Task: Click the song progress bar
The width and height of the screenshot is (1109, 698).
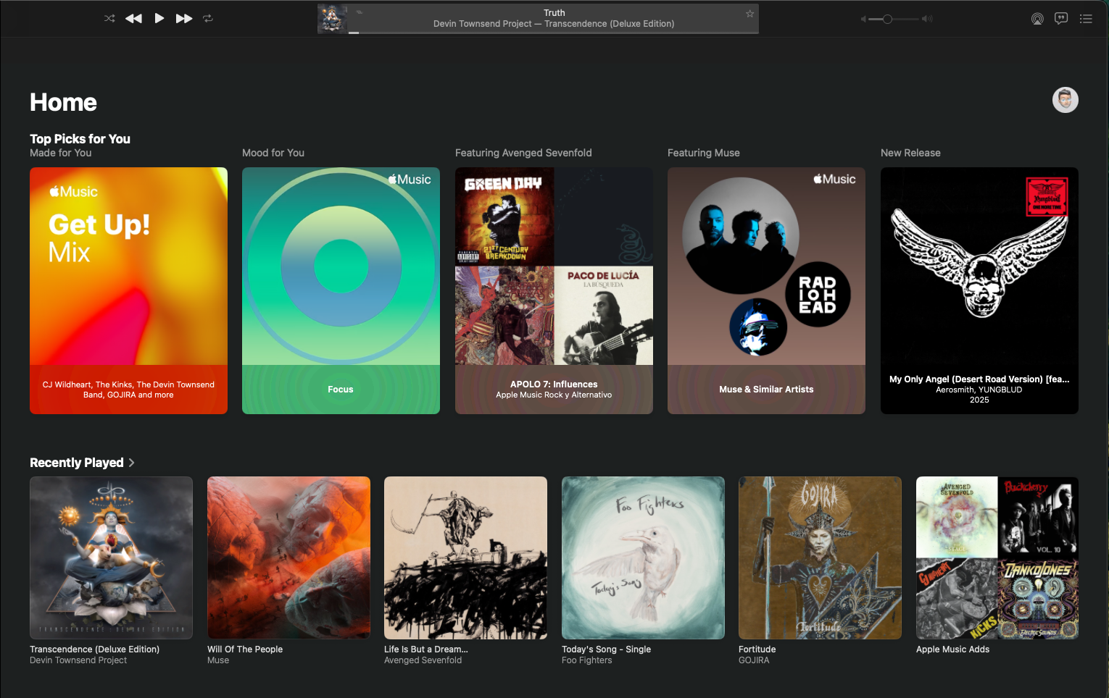Action: click(553, 33)
